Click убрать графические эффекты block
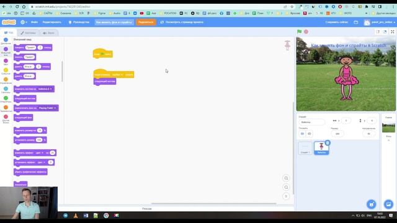 click(x=30, y=172)
